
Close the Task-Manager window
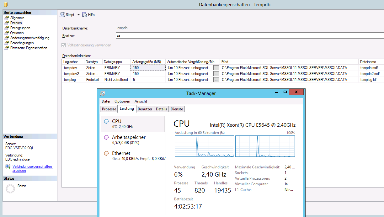pyautogui.click(x=296, y=92)
